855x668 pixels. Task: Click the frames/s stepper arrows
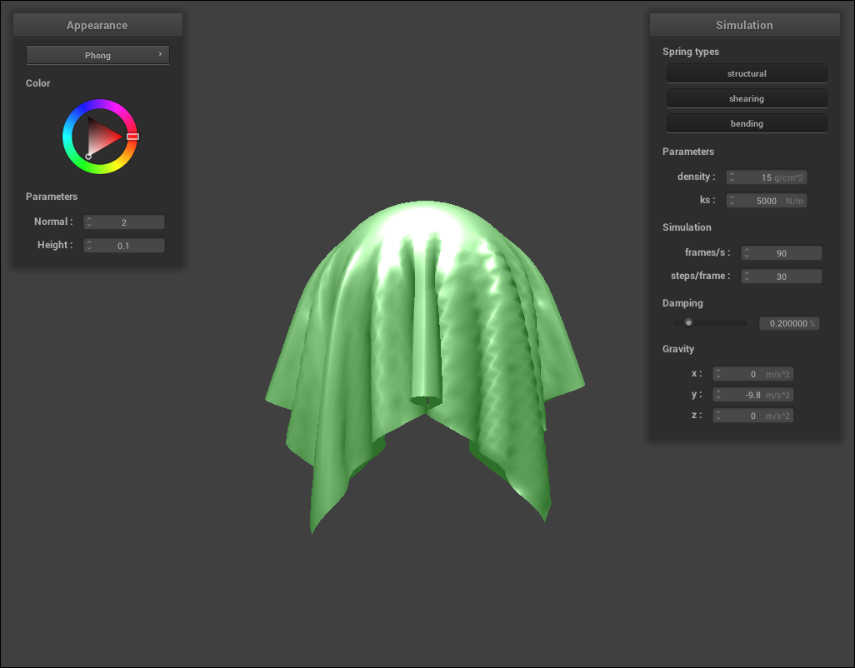(x=747, y=253)
